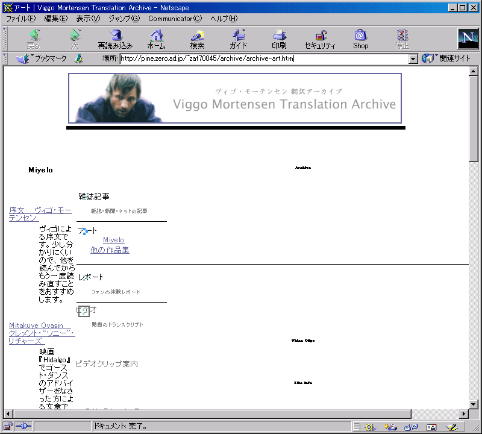This screenshot has height=434, width=482.
Task: Click the vertical scrollbar up arrow
Action: coord(473,71)
